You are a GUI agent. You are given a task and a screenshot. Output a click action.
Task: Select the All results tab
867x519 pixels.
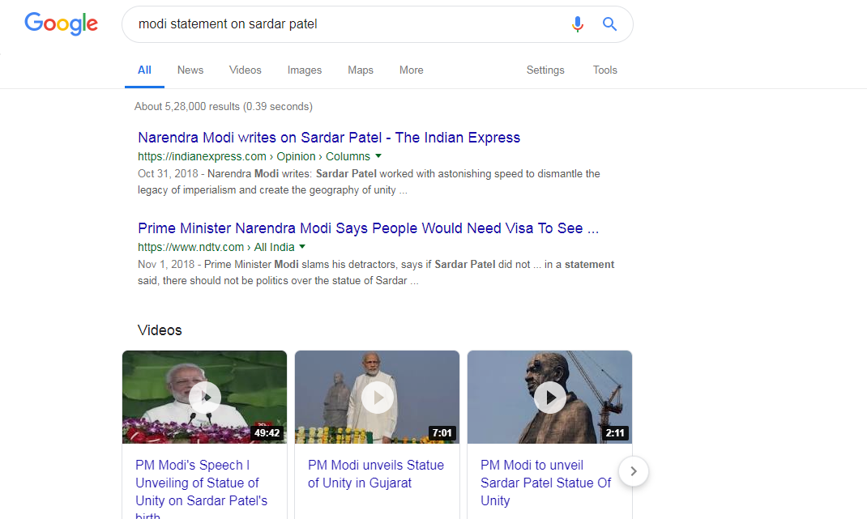[144, 70]
